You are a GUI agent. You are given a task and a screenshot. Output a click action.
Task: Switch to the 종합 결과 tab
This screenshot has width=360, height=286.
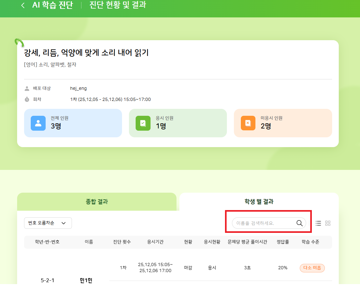click(x=97, y=202)
